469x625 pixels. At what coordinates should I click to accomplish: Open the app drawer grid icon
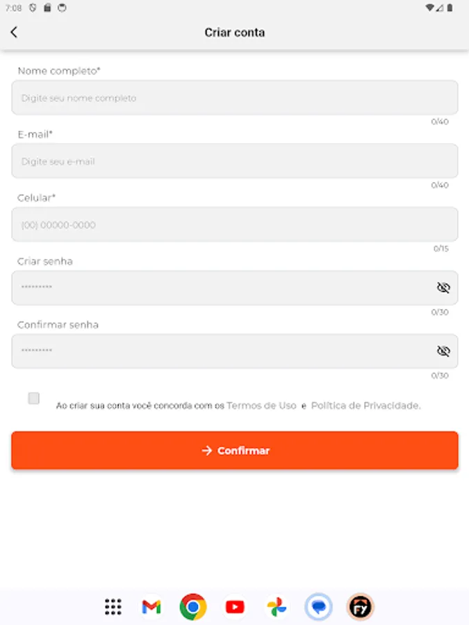coord(113,606)
